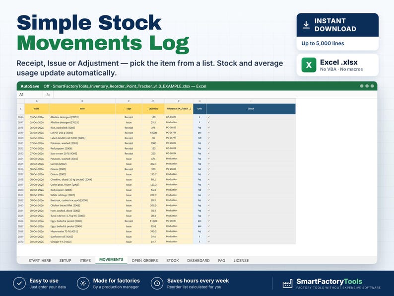
Task: Click the Unit header cell
Action: (x=199, y=109)
